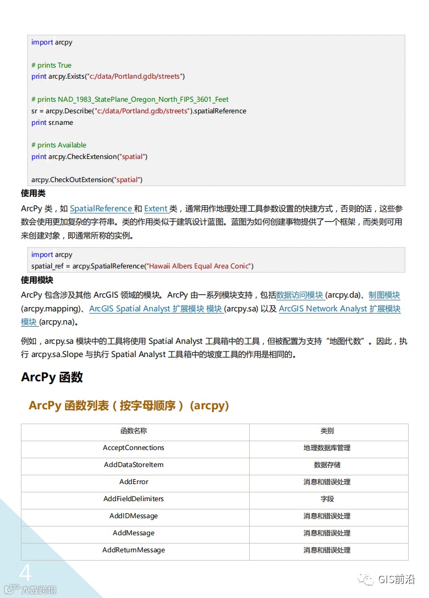Click 消息和错误处理 in the AddError row
The width and height of the screenshot is (429, 598).
(327, 482)
